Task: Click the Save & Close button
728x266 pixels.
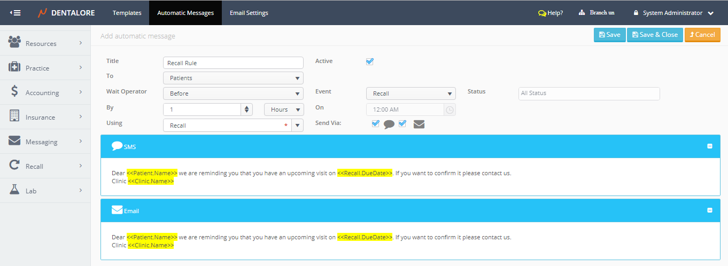Action: (x=654, y=35)
